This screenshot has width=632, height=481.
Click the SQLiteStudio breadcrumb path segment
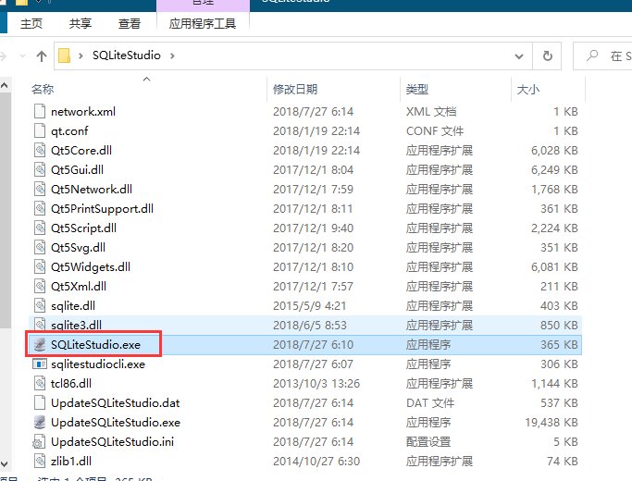[x=126, y=55]
